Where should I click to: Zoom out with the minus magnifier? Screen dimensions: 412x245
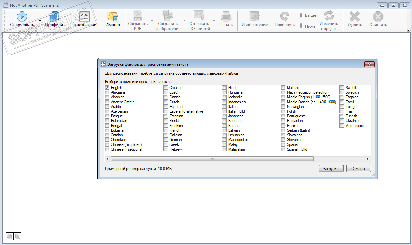(10, 236)
